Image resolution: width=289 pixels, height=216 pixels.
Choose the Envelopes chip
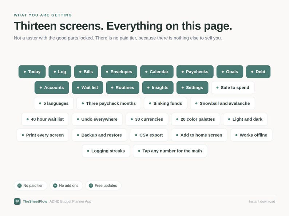[119, 71]
